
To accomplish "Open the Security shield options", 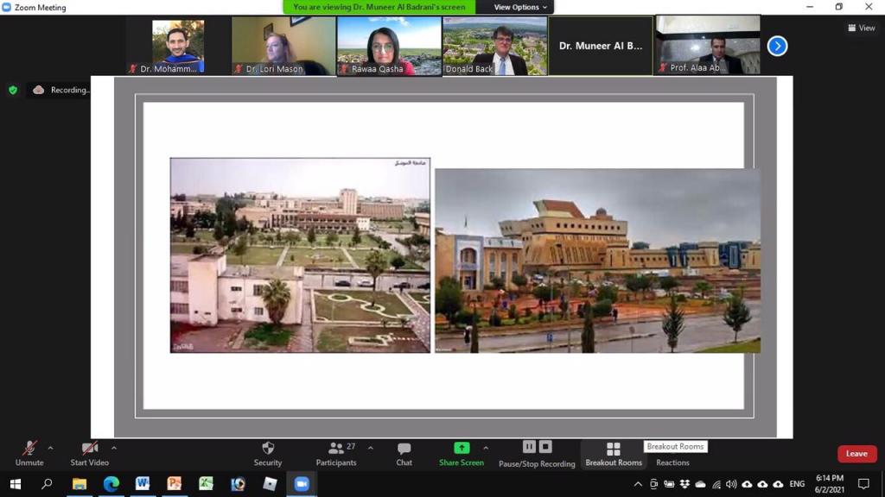I will tap(268, 452).
